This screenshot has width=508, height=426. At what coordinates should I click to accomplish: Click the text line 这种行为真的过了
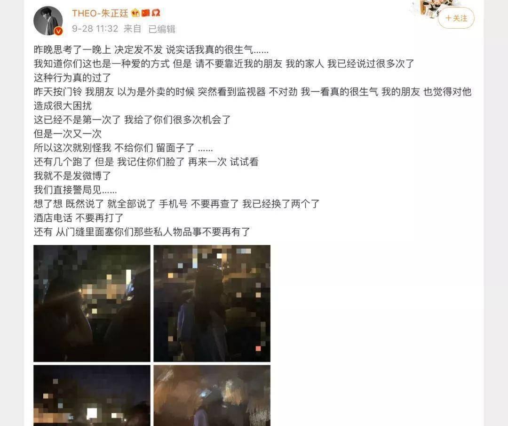[72, 78]
